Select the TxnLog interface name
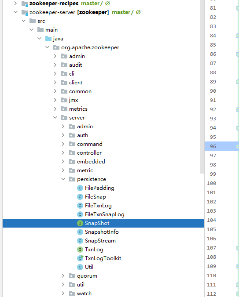239x297 pixels. (x=94, y=250)
